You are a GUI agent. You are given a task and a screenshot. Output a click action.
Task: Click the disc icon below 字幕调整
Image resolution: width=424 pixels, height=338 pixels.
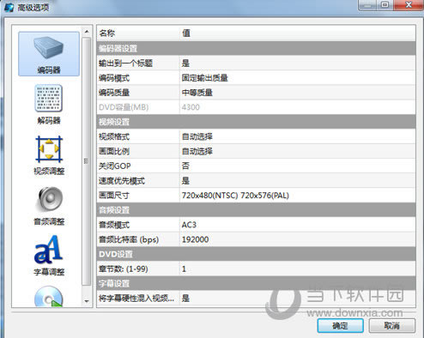click(49, 297)
